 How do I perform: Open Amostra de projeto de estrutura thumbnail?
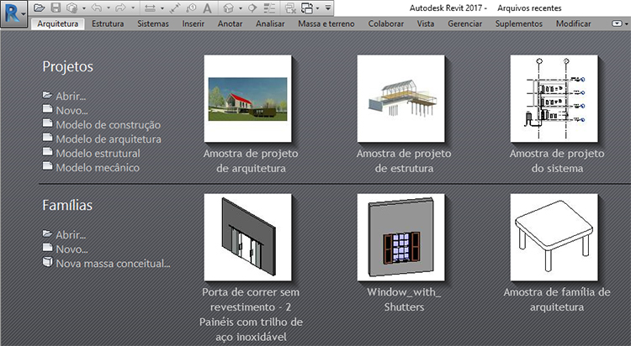point(400,98)
